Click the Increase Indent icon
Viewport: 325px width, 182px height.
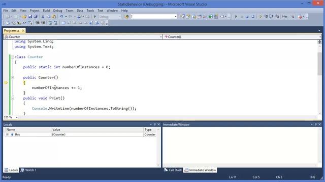click(x=43, y=23)
